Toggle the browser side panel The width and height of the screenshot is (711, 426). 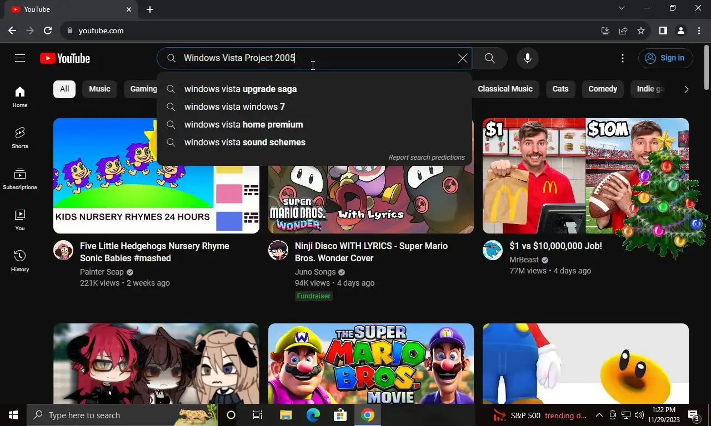click(x=663, y=31)
